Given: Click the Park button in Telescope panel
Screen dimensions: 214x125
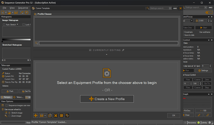Looking at the screenshot, I should click(10, 91).
